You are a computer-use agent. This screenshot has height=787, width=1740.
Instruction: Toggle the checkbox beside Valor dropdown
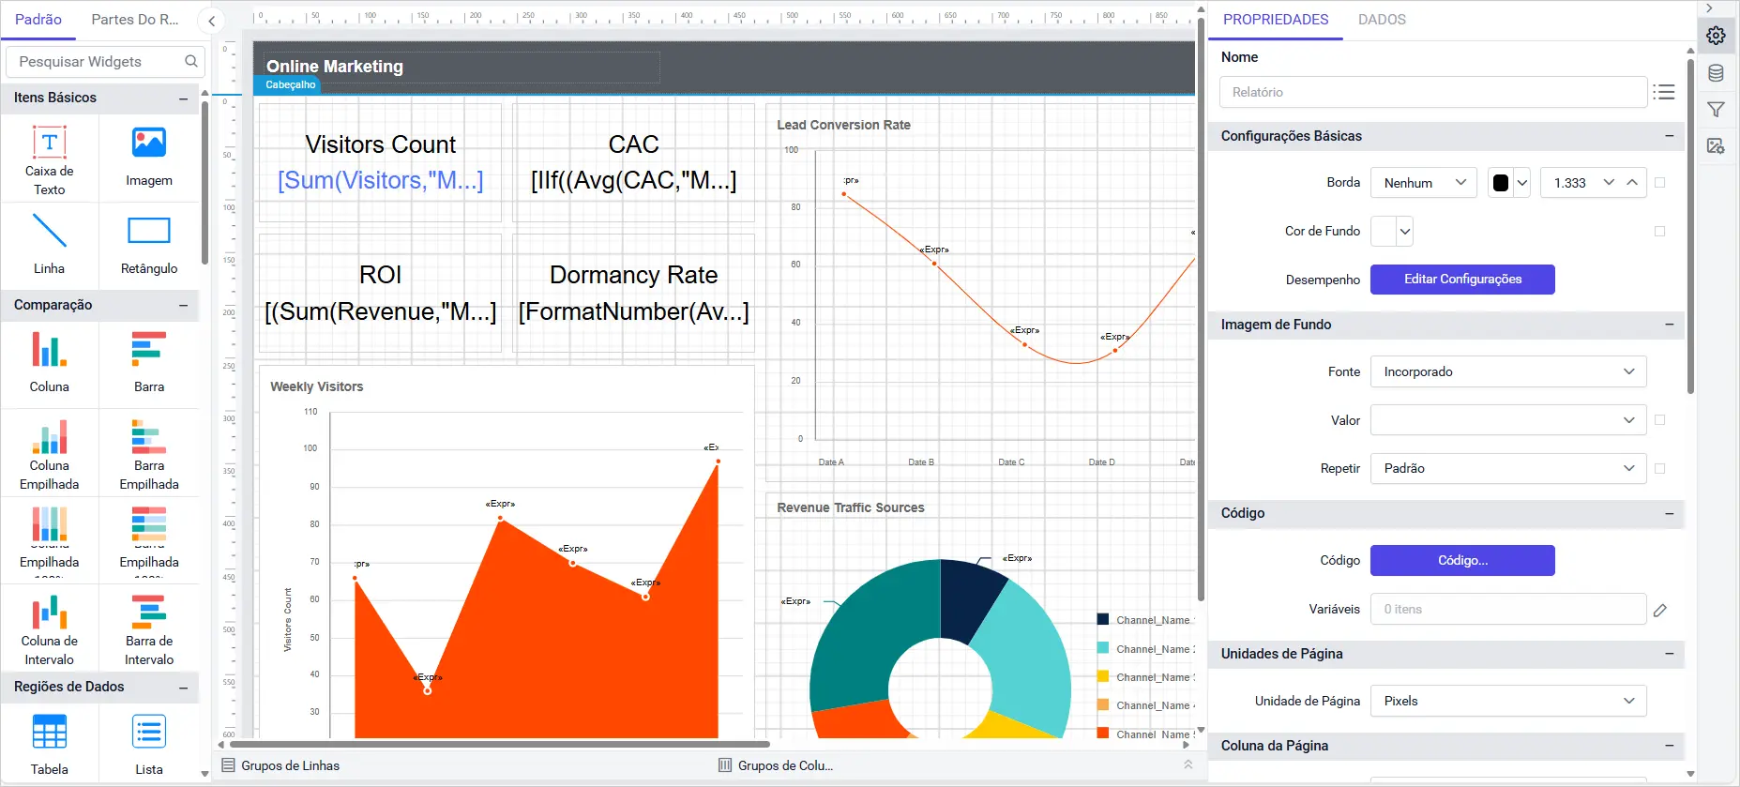[1660, 420]
